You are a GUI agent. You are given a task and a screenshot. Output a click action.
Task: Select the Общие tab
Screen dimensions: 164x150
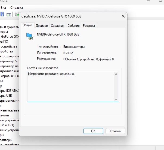click(27, 25)
